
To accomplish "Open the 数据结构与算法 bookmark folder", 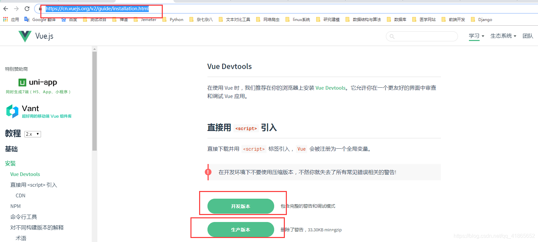I will [363, 20].
